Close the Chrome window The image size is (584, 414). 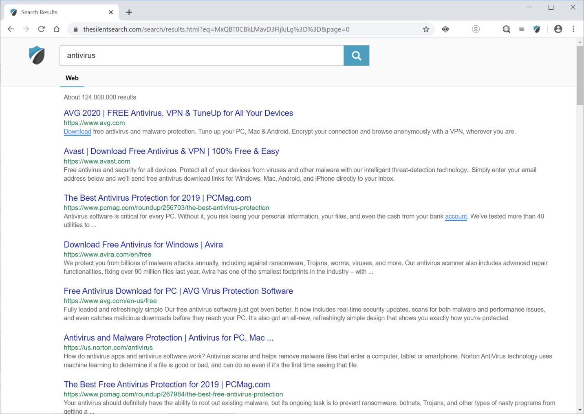573,7
